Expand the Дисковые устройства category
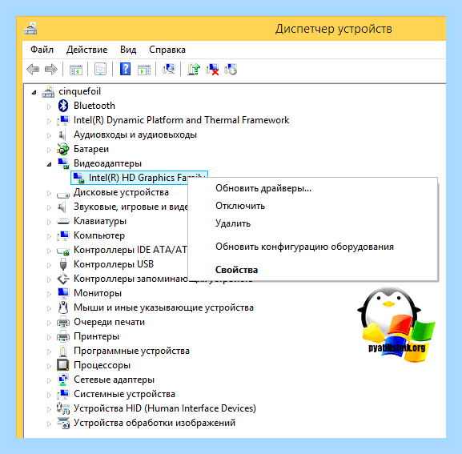 click(x=49, y=193)
